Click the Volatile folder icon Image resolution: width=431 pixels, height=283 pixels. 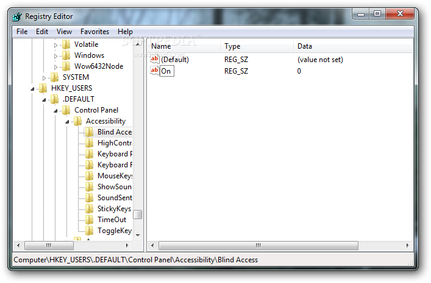tap(66, 44)
